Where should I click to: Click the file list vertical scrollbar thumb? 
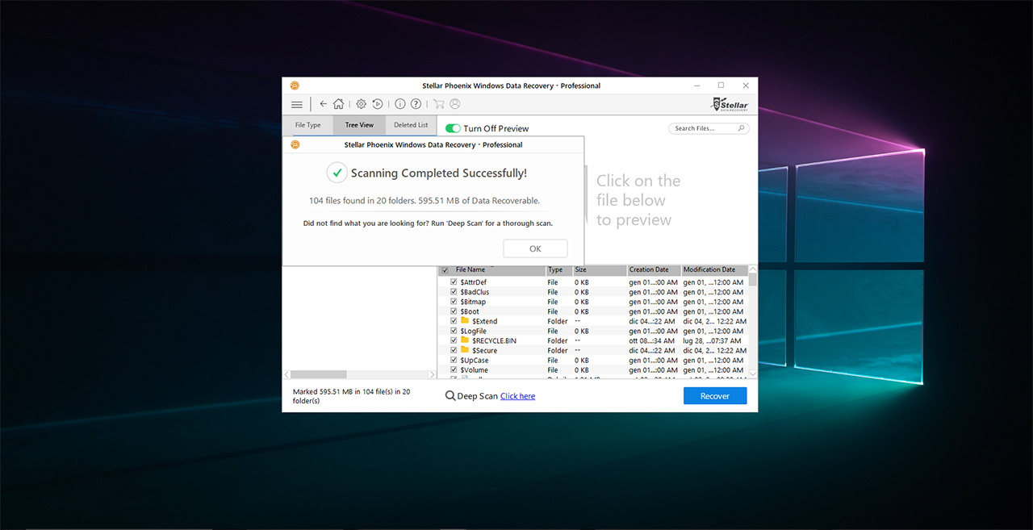[753, 279]
